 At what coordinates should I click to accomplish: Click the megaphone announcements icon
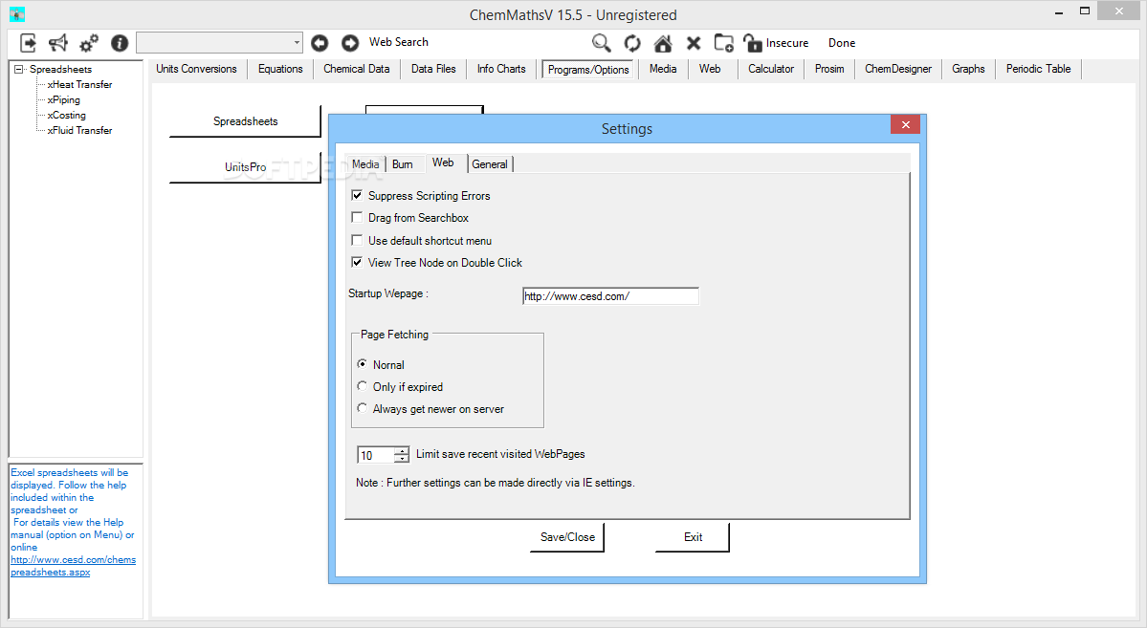pos(57,43)
